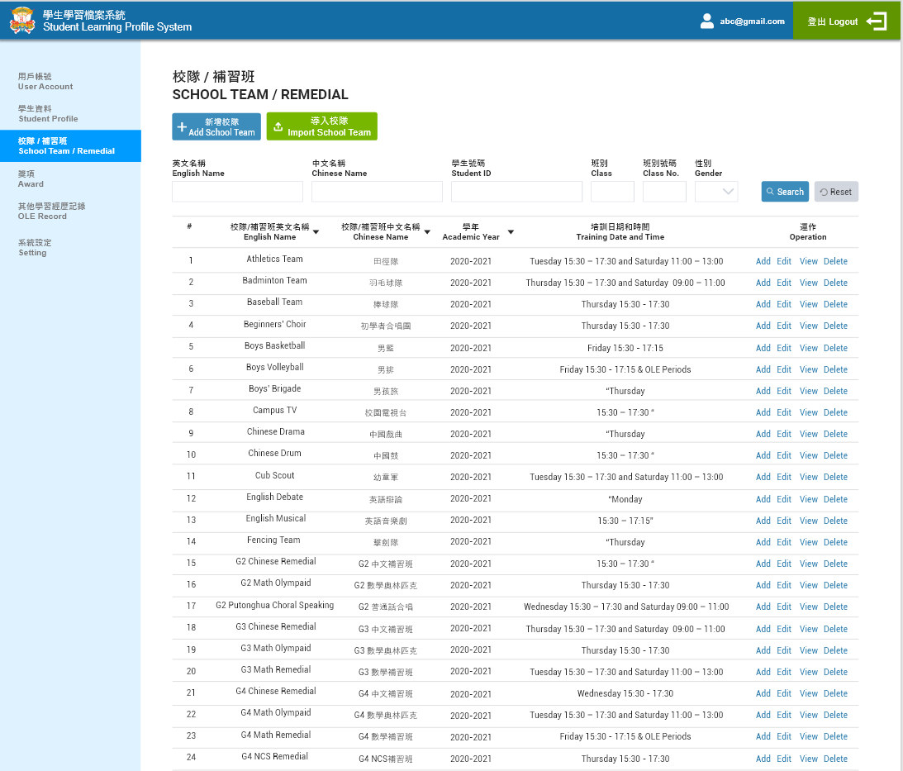Focus the Student ID search field
The width and height of the screenshot is (903, 771).
516,192
